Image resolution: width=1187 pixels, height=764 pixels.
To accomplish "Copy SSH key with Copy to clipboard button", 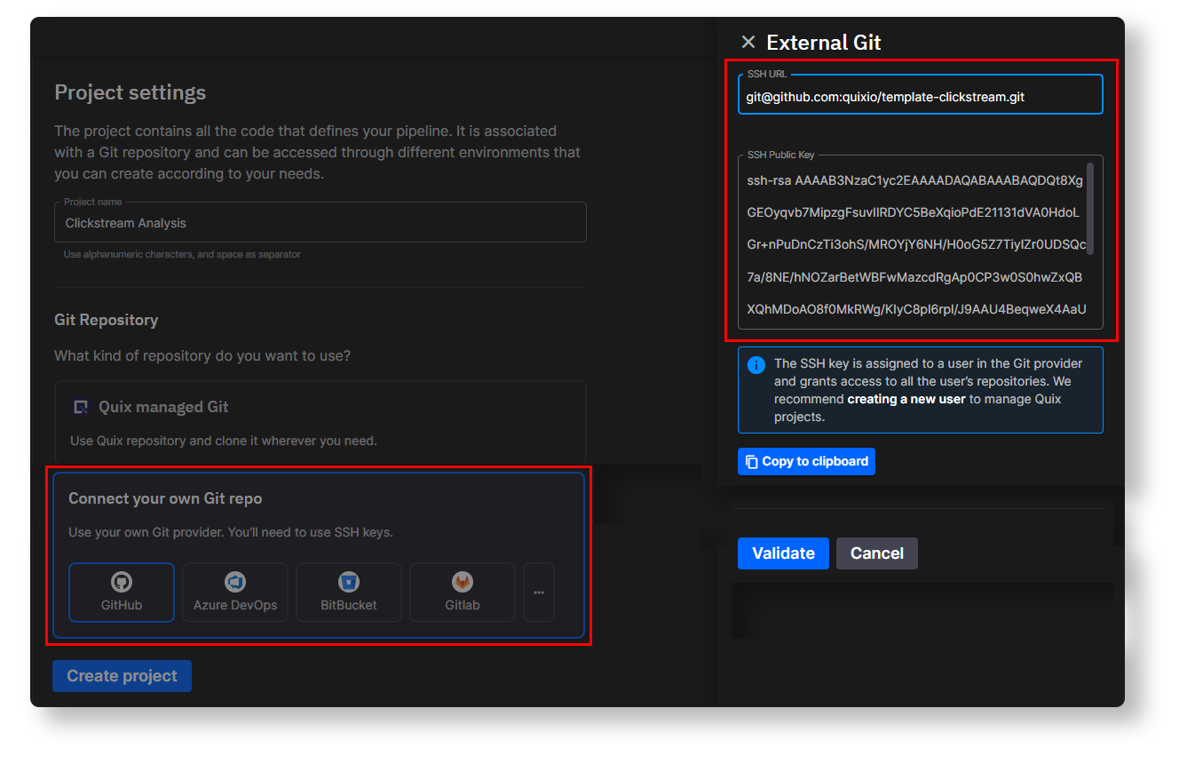I will click(x=806, y=461).
